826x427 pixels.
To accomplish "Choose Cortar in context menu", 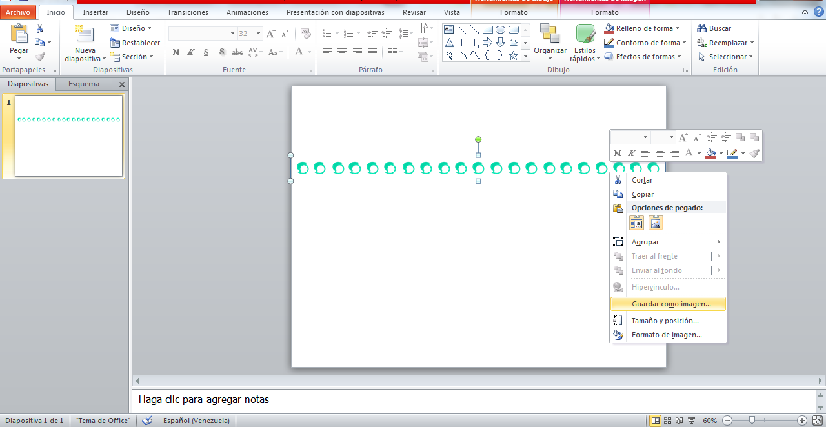I will pos(668,180).
